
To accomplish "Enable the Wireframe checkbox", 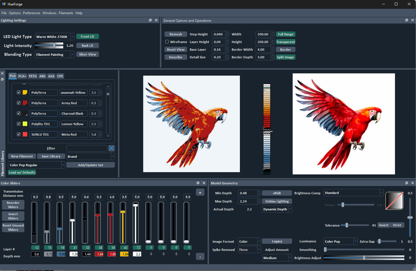I will pos(167,42).
